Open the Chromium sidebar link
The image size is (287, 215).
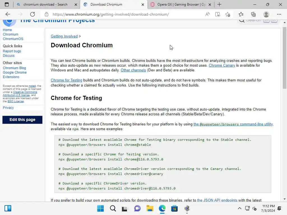pyautogui.click(x=10, y=34)
